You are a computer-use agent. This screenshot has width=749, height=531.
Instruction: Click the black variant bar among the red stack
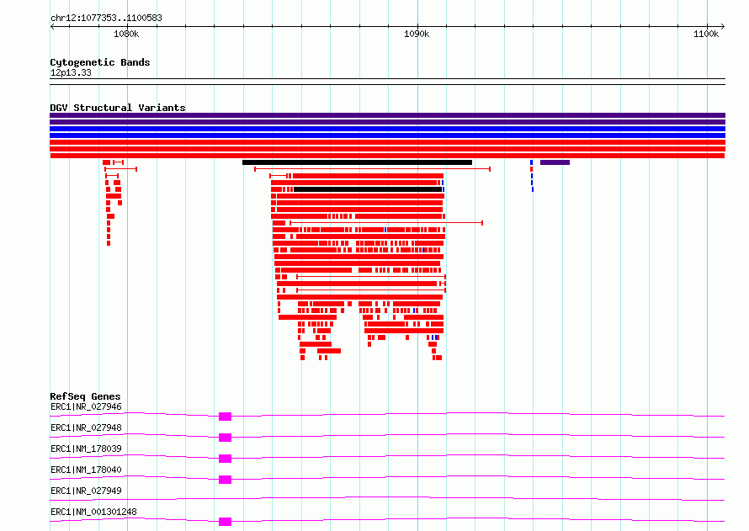pos(368,189)
